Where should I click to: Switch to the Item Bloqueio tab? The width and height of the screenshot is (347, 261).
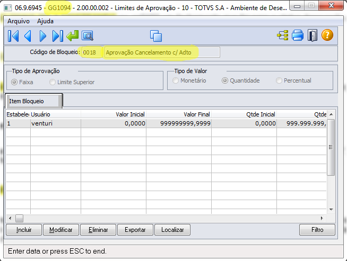tap(33, 101)
